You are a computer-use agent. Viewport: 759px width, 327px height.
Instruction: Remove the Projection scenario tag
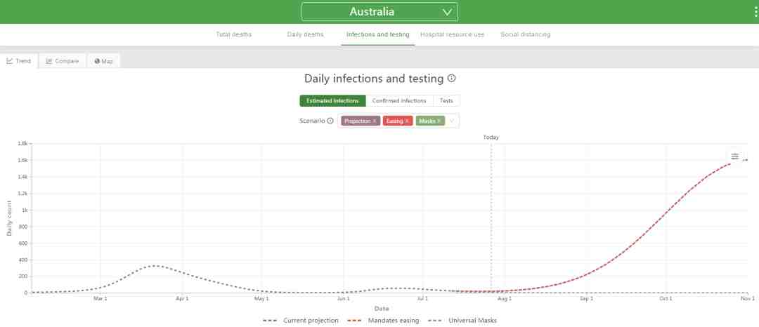tap(375, 121)
